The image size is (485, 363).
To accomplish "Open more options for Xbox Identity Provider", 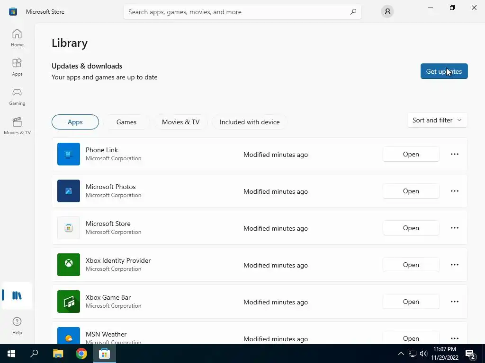I will pyautogui.click(x=454, y=265).
